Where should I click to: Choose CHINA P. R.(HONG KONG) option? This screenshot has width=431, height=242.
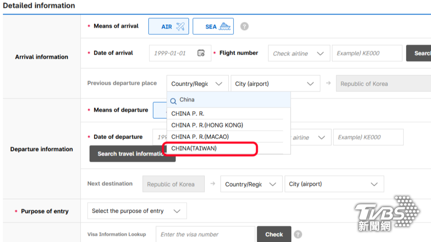point(207,125)
